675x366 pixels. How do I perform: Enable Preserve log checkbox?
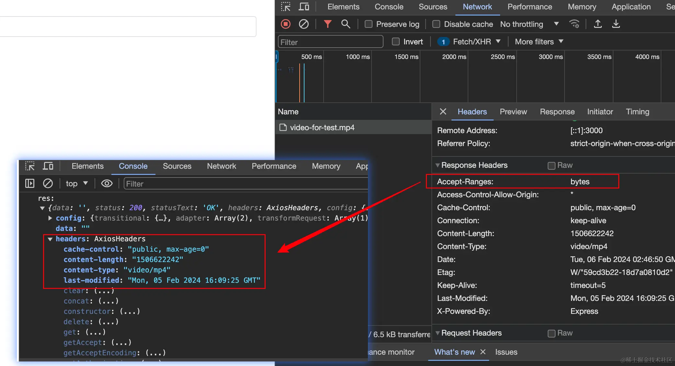[x=369, y=24]
